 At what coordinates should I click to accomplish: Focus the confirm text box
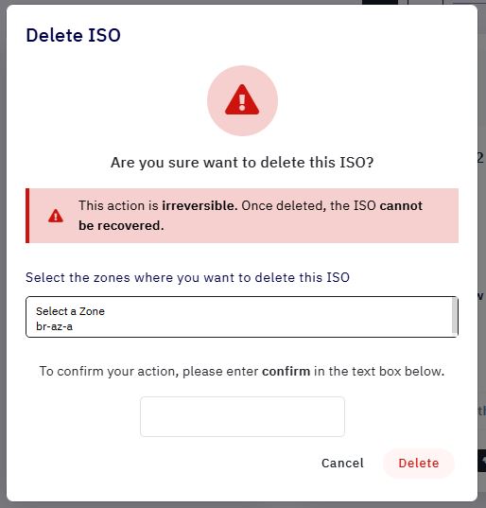[x=242, y=416]
